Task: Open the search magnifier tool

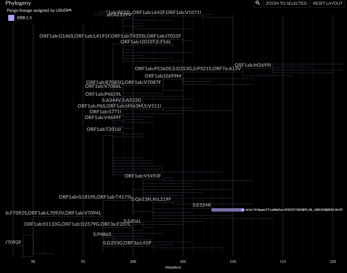Action: click(x=257, y=4)
